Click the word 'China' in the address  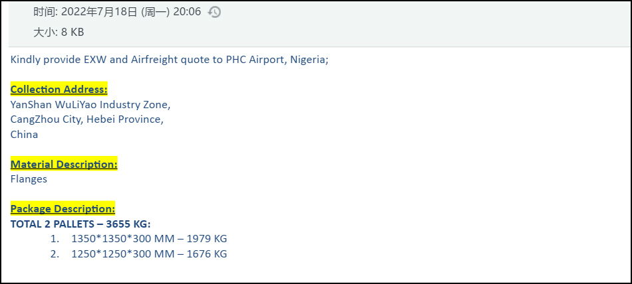(24, 135)
